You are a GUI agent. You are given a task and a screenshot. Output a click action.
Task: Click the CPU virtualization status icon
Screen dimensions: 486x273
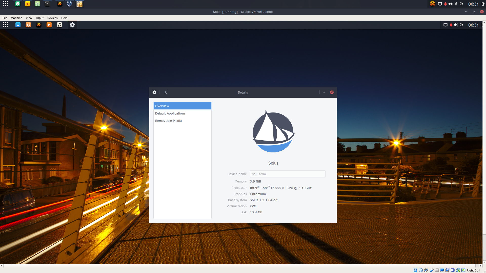pyautogui.click(x=453, y=270)
